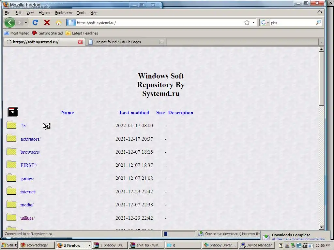Viewport: 334px width, 250px height.
Task: Click the page loading progress bar
Action: 179,234
